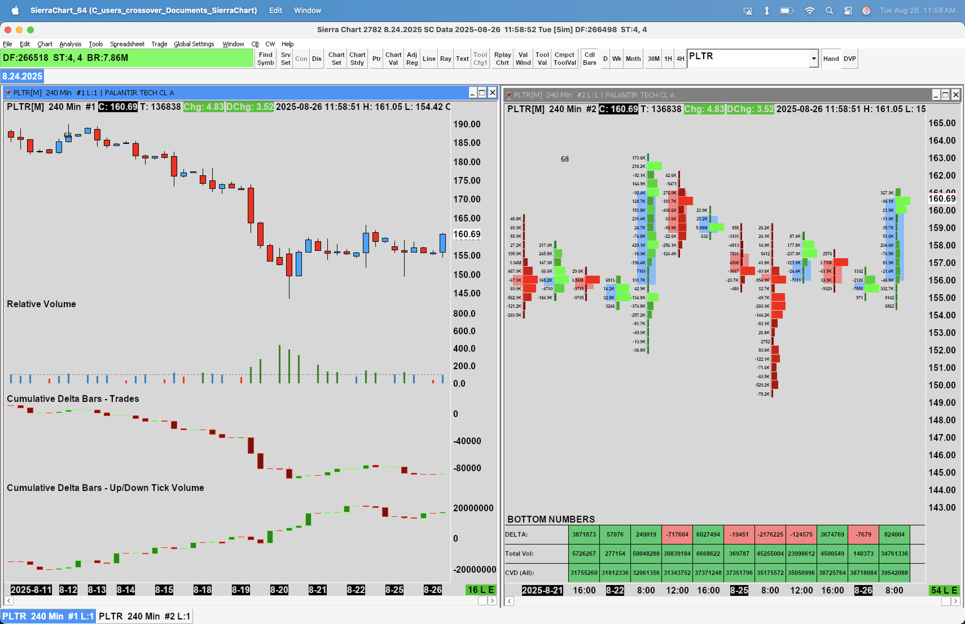Toggle the Hand chart tool
This screenshot has height=624, width=965.
tap(830, 59)
